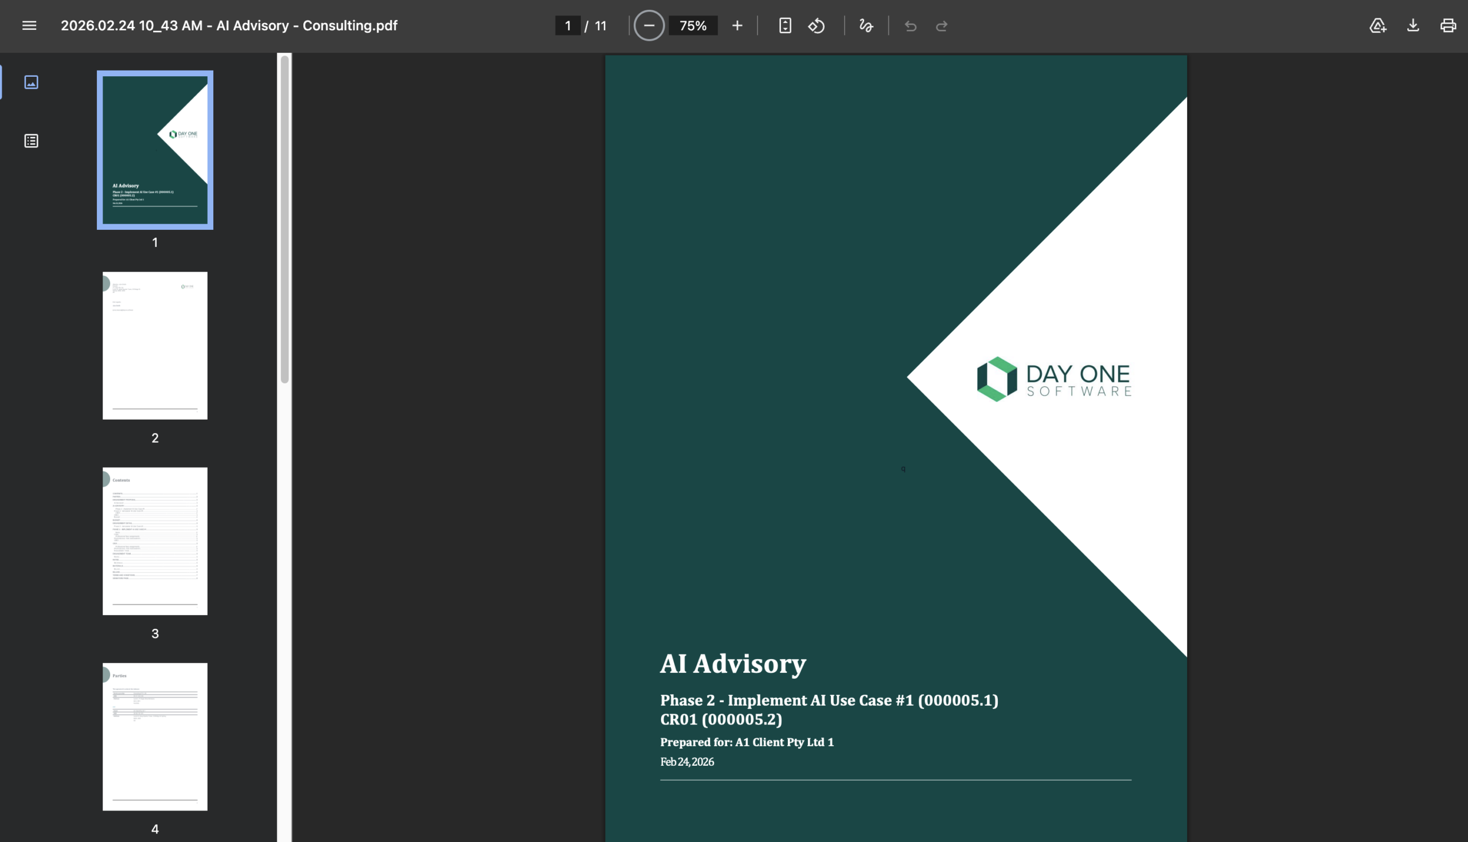
Task: Save the PDF to Google Drive
Action: (1378, 25)
